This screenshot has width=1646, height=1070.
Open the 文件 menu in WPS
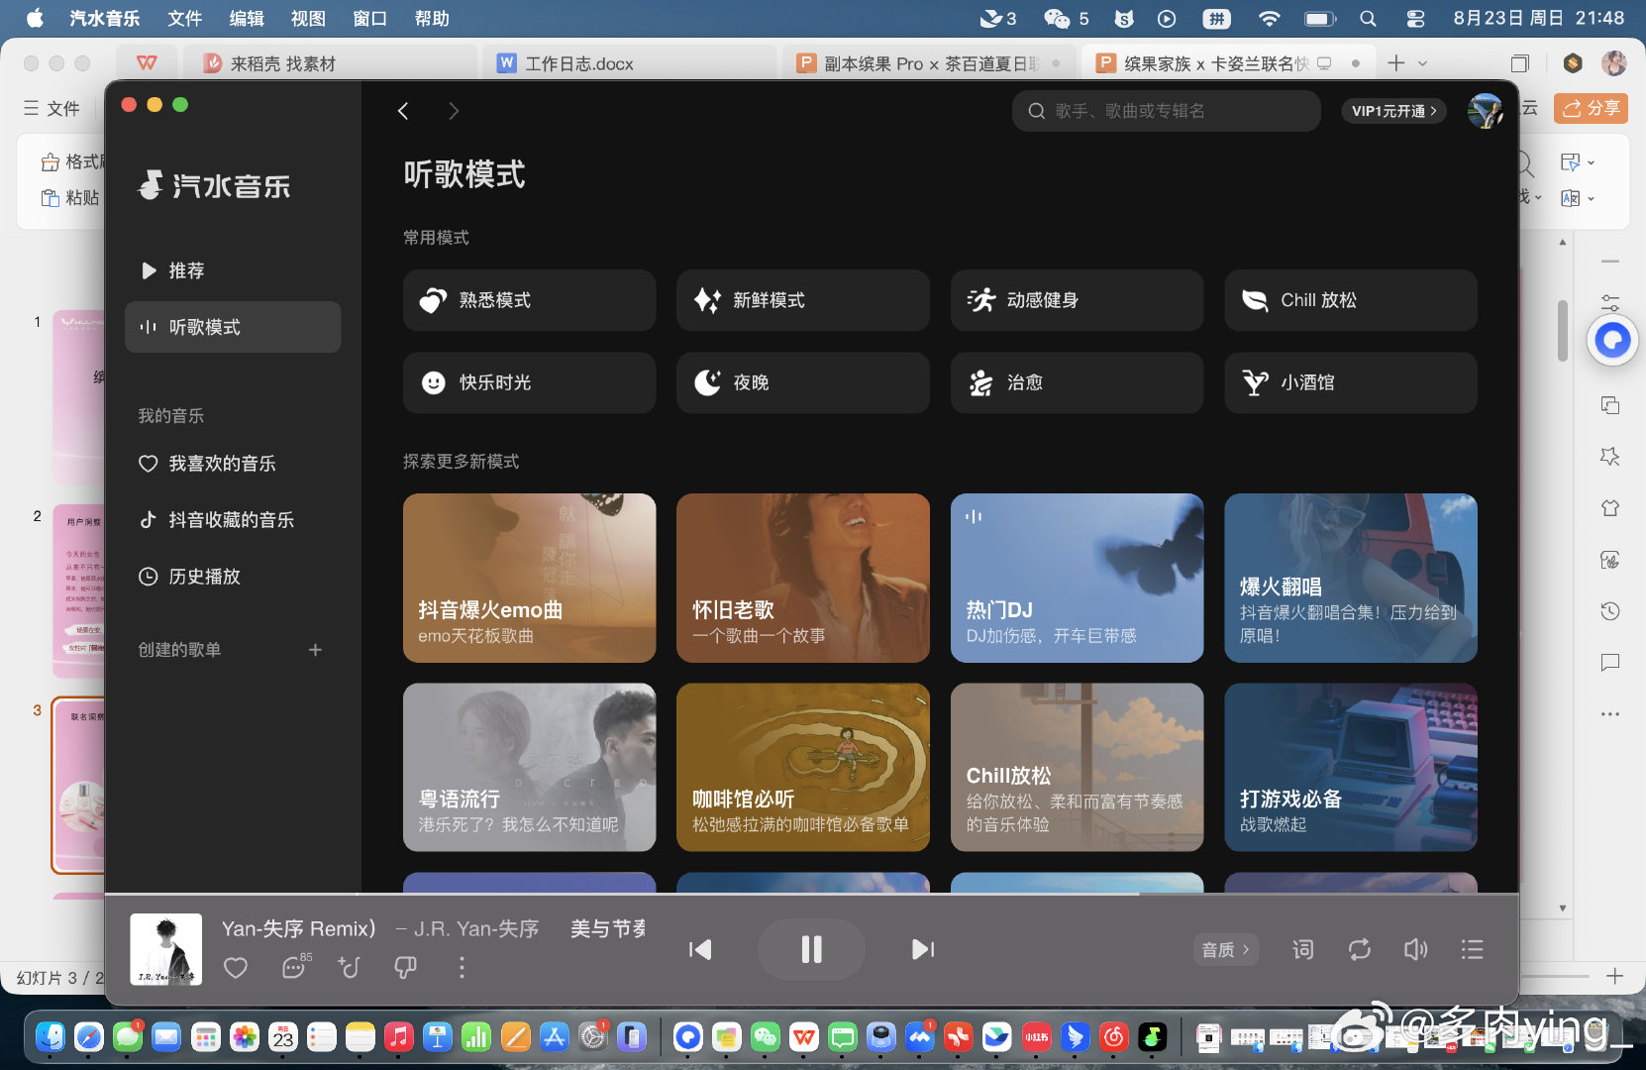coord(51,108)
